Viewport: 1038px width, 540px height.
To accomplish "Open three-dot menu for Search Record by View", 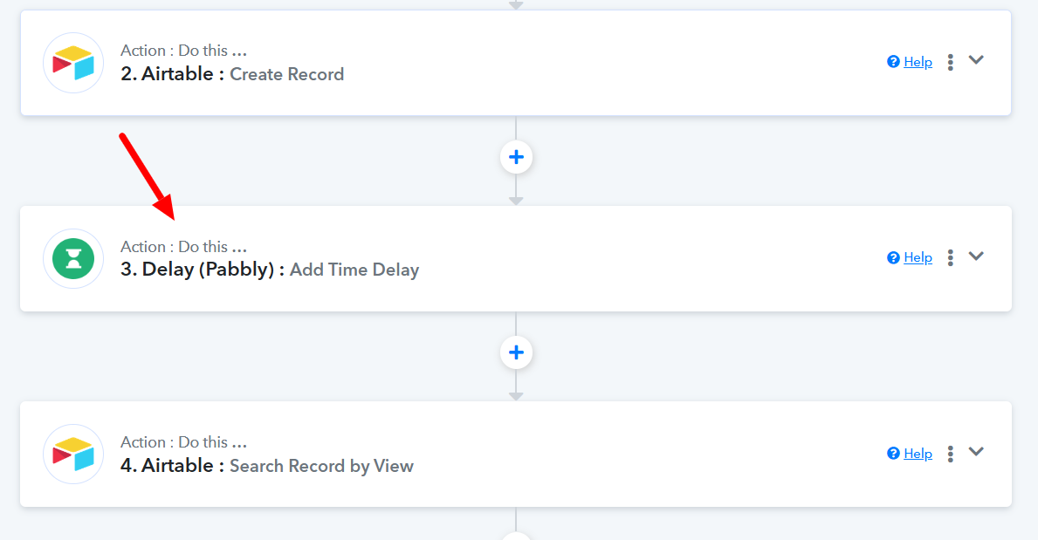I will tap(950, 454).
